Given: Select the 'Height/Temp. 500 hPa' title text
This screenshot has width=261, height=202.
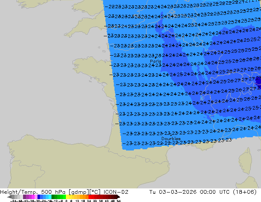Looking at the screenshot, I should tap(33, 192).
